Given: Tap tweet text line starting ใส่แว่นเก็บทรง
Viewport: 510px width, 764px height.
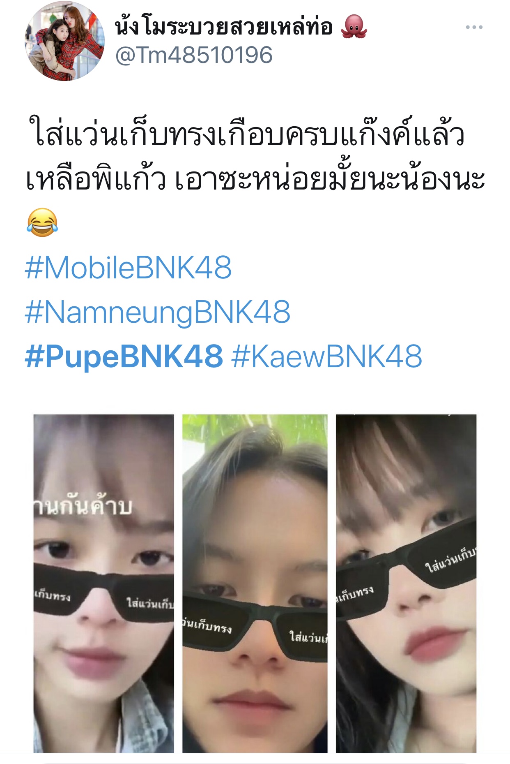Looking at the screenshot, I should click(x=246, y=134).
